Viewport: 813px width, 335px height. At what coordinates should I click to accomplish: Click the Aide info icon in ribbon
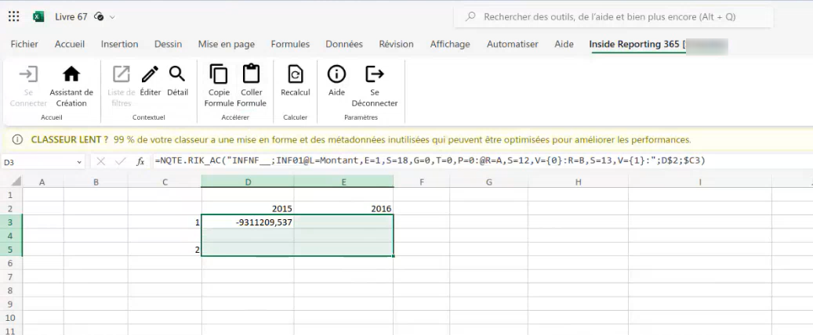pos(336,74)
